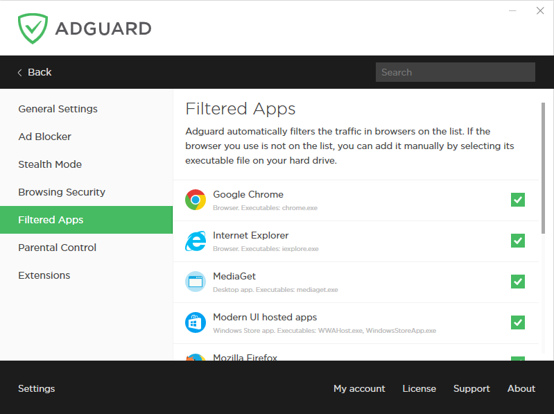Click the Google Chrome icon

[x=196, y=200]
